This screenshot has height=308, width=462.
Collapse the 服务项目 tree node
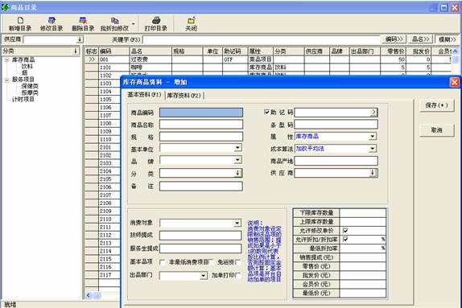click(x=6, y=80)
